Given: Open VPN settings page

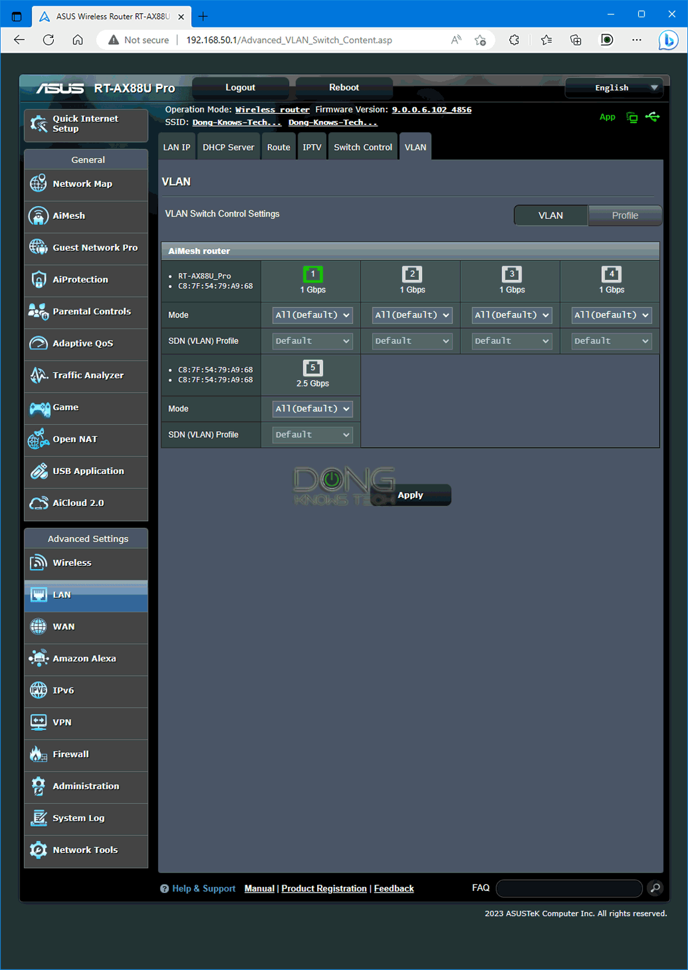Looking at the screenshot, I should click(86, 723).
